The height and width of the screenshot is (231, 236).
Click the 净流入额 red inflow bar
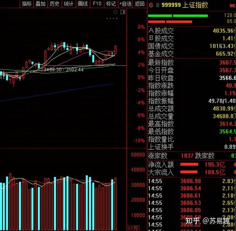pyautogui.click(x=189, y=164)
